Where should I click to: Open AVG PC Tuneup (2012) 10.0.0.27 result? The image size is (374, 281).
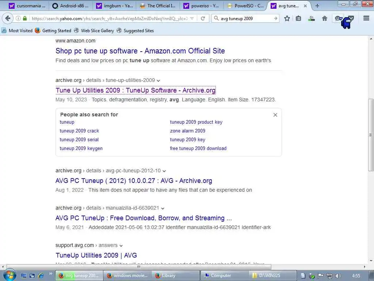(x=134, y=181)
